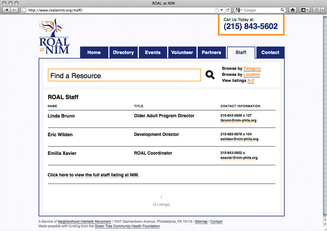This screenshot has width=327, height=231.
Task: Click the Contact link in the footer
Action: tap(216, 222)
